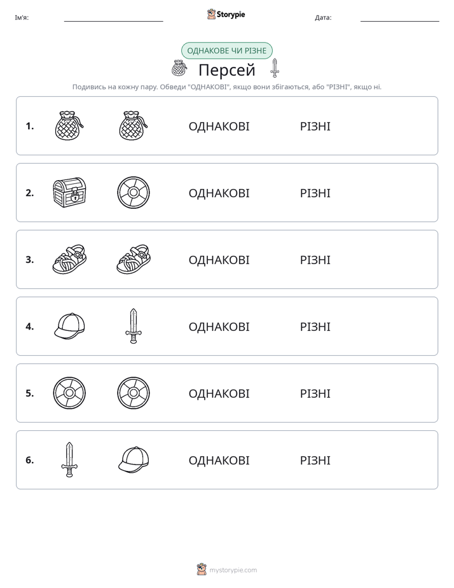The width and height of the screenshot is (454, 588).
Task: Click the treasure chest icon in row 2
Action: pos(69,192)
